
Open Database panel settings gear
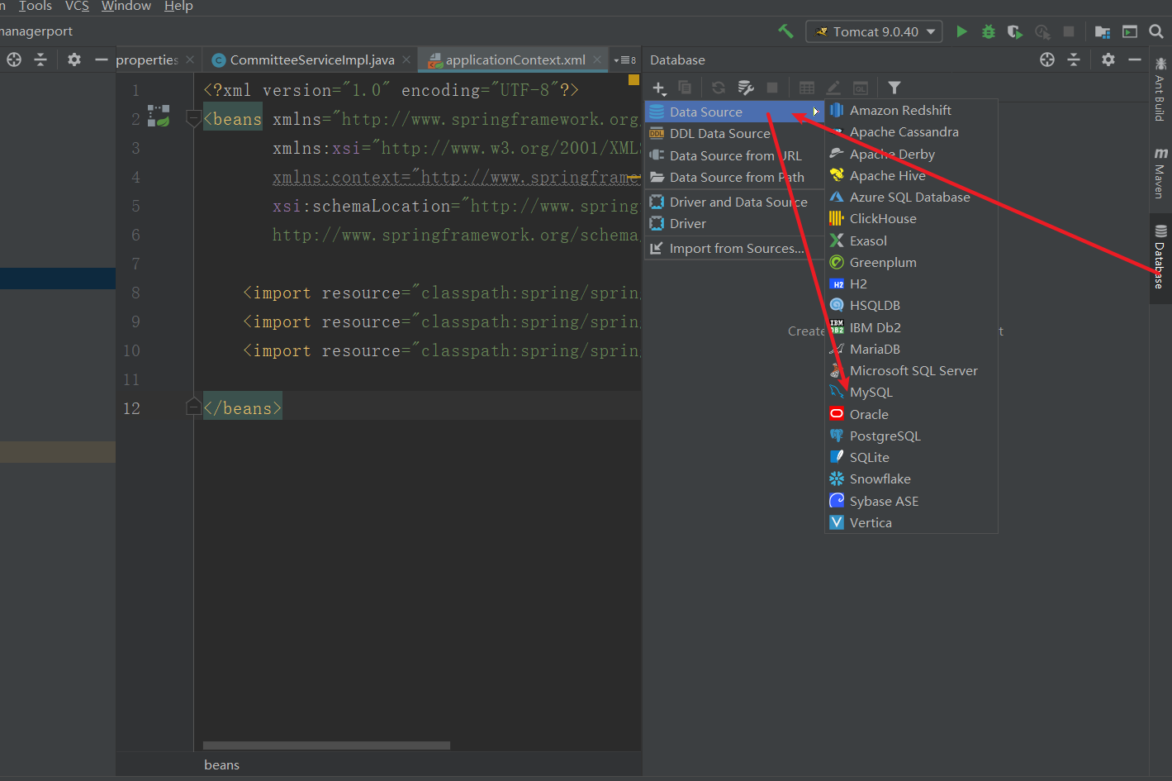1108,60
